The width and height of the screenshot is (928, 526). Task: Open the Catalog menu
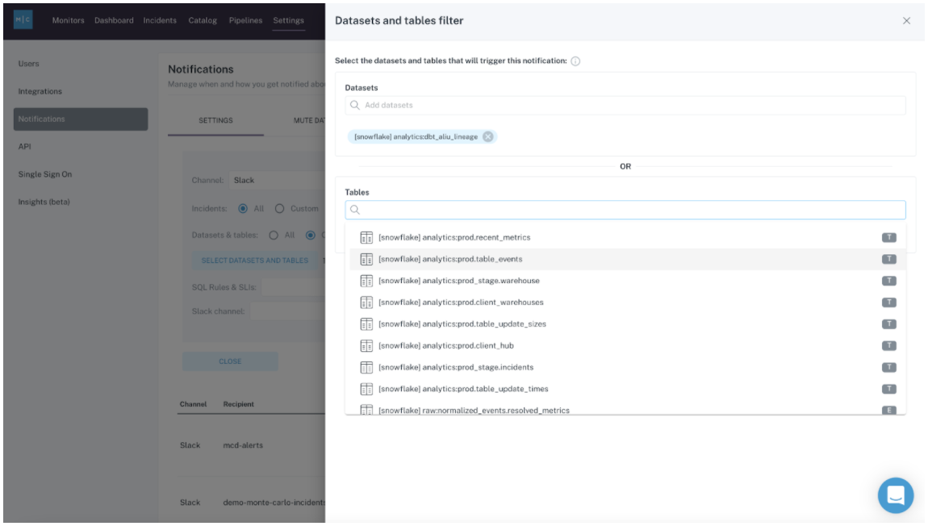coord(203,20)
